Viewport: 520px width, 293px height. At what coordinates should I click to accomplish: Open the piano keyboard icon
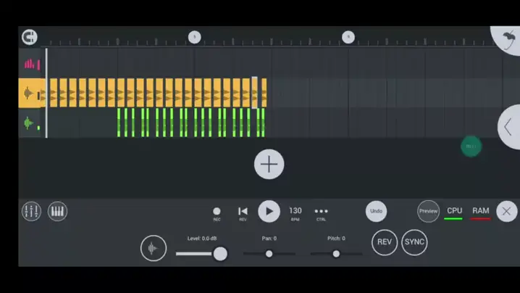[57, 211]
